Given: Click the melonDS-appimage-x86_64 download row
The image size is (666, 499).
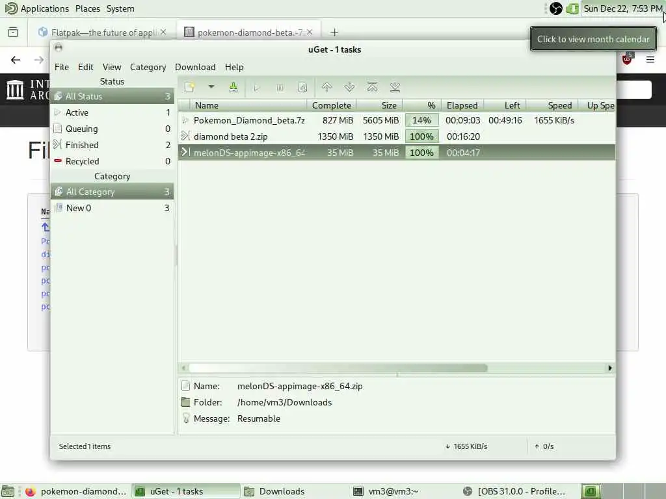Looking at the screenshot, I should click(x=397, y=152).
